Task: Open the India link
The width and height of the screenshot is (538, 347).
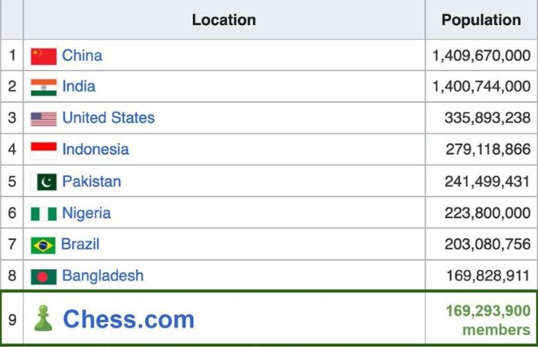Action: tap(78, 87)
